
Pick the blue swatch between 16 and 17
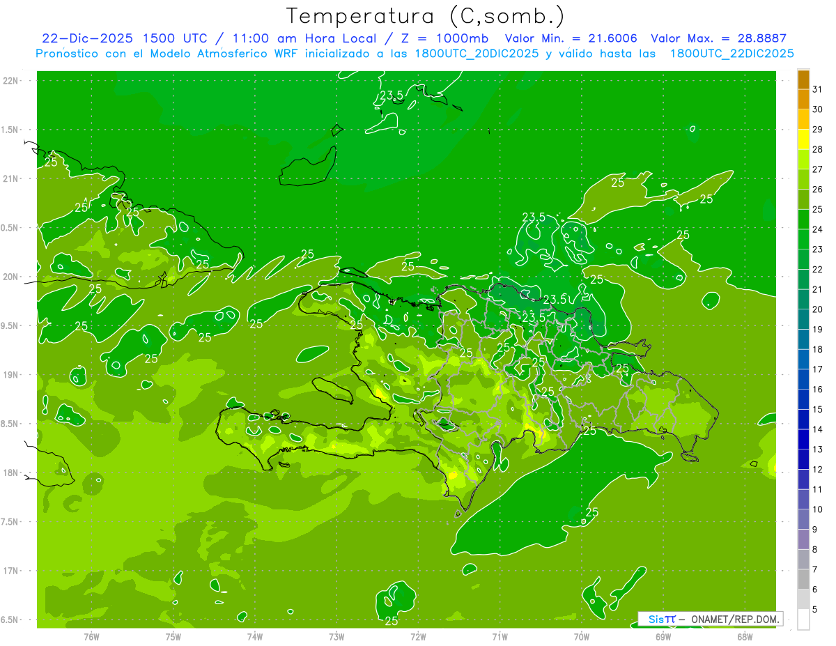tap(803, 379)
